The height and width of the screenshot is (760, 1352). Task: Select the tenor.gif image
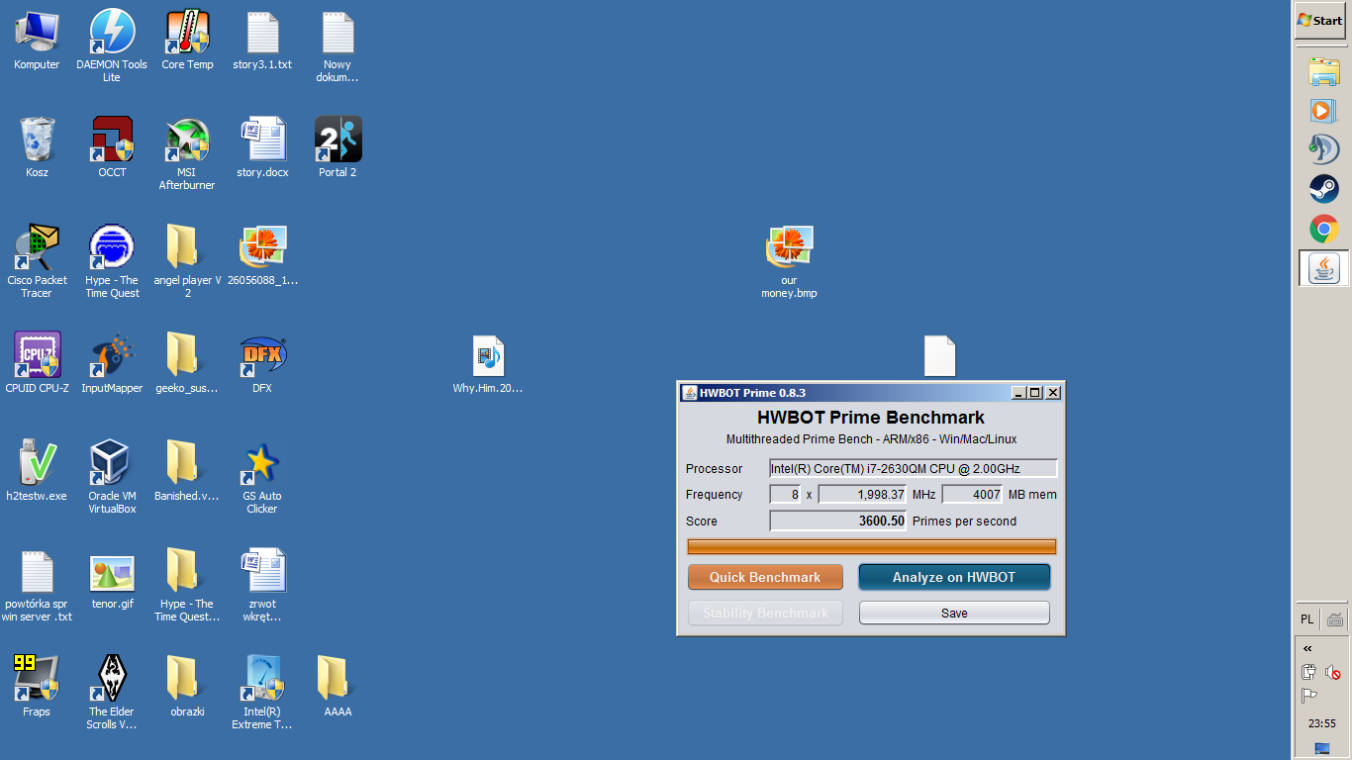(112, 580)
